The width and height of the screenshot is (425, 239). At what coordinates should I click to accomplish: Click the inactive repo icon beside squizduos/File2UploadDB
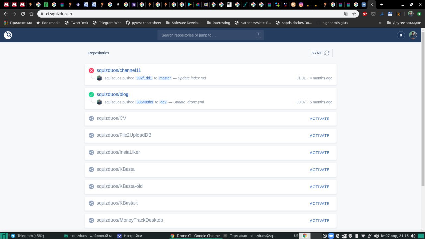(91, 135)
